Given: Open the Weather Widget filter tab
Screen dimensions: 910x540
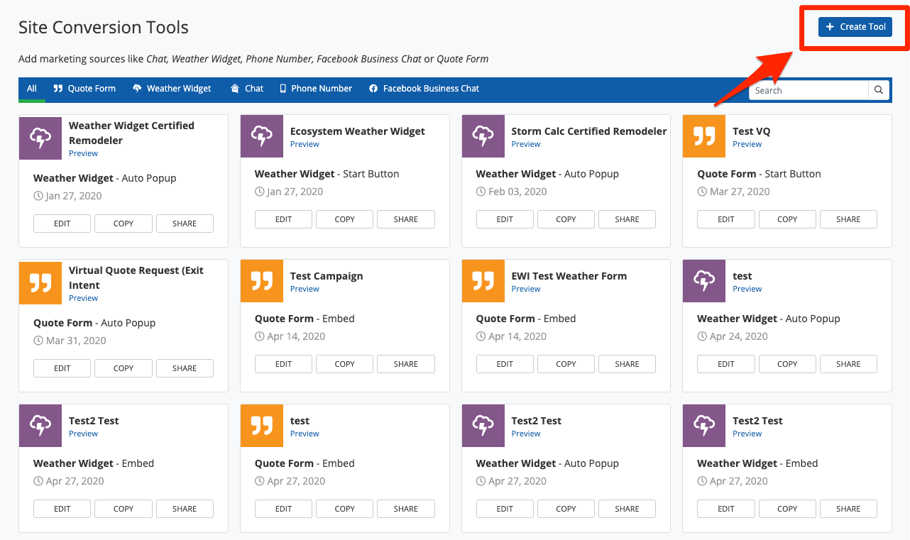Looking at the screenshot, I should point(172,89).
